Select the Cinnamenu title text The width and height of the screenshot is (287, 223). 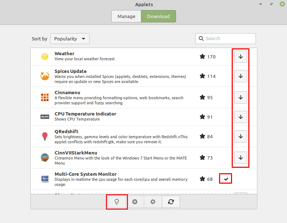(67, 92)
